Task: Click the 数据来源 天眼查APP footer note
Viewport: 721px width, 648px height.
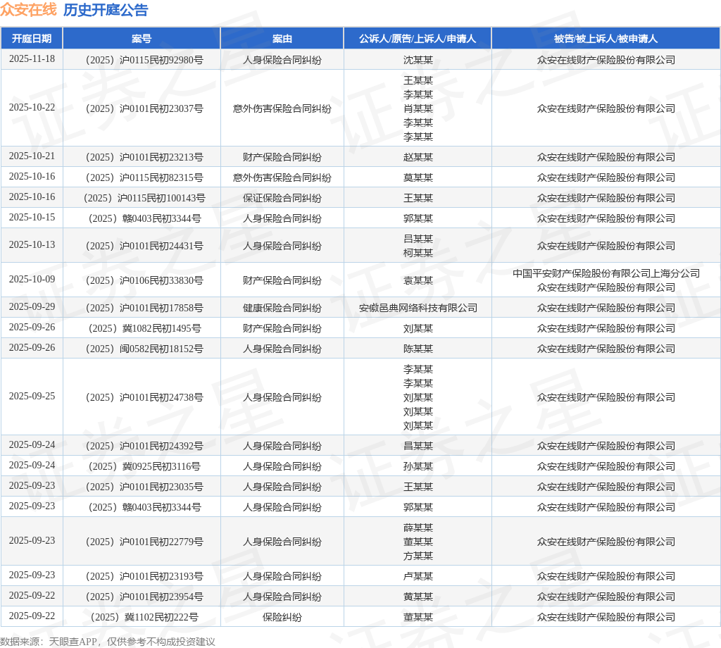Action: coord(108,642)
